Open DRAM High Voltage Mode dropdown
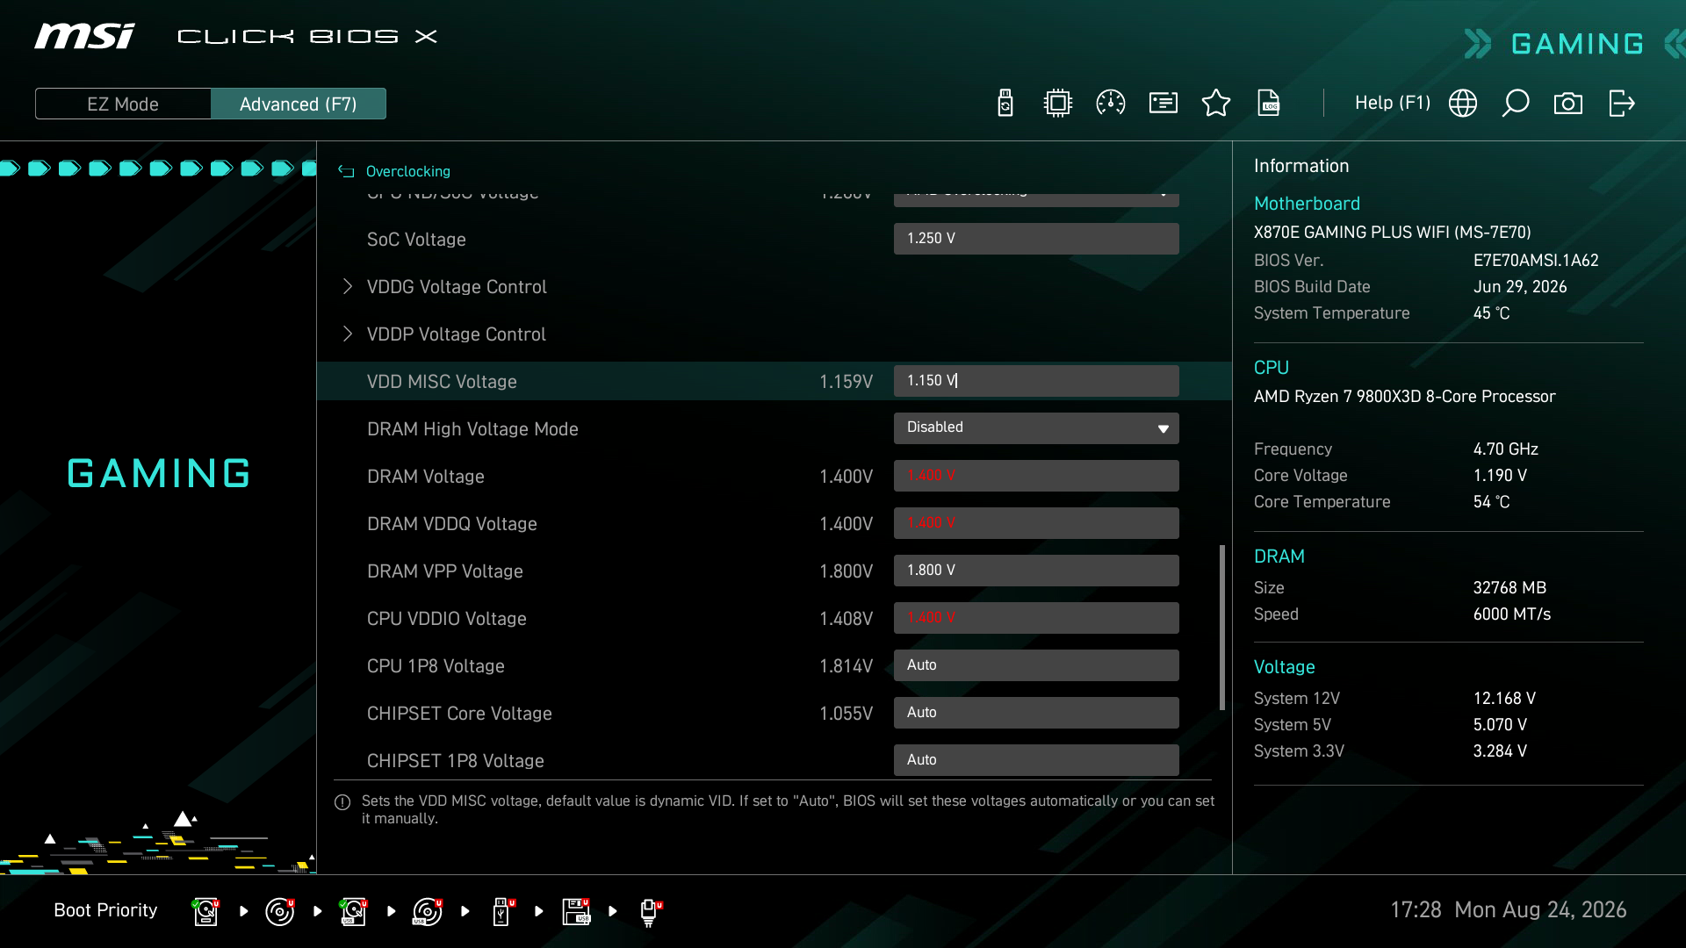The height and width of the screenshot is (948, 1686). pyautogui.click(x=1036, y=428)
